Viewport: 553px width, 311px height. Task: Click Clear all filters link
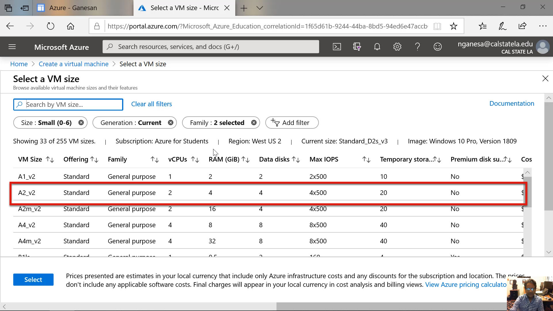(151, 104)
